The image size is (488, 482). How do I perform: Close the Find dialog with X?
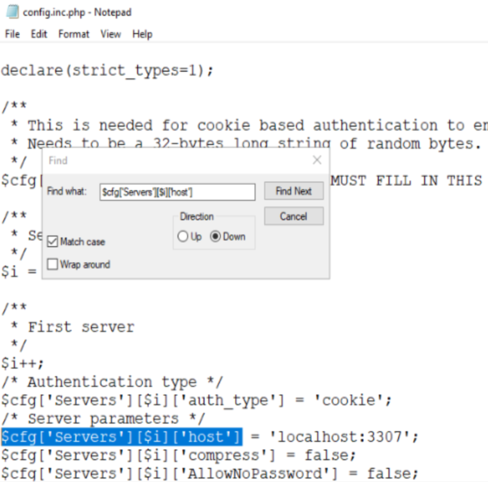coord(317,160)
